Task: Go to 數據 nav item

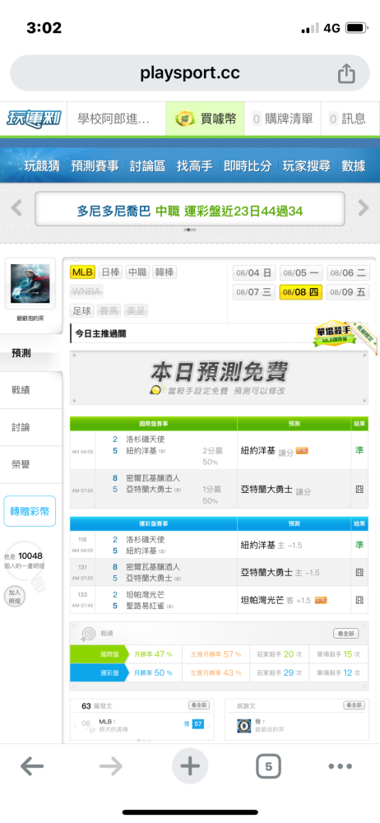Action: tap(353, 166)
